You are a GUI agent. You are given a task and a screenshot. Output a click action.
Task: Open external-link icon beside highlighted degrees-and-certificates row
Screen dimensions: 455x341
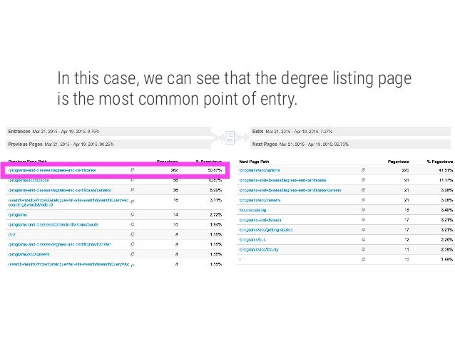(133, 170)
